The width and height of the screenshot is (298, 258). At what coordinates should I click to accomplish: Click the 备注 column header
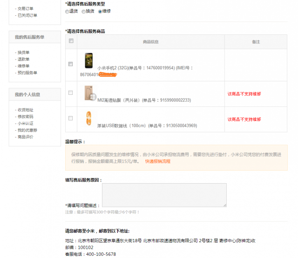tap(256, 42)
